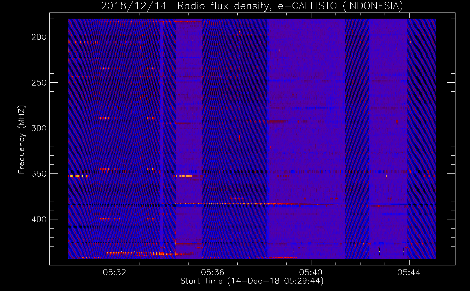Click the 05:44 time tick label
This screenshot has width=470, height=291.
pos(409,273)
